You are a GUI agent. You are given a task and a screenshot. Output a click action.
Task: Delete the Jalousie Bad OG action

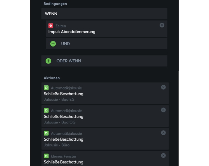163,110
